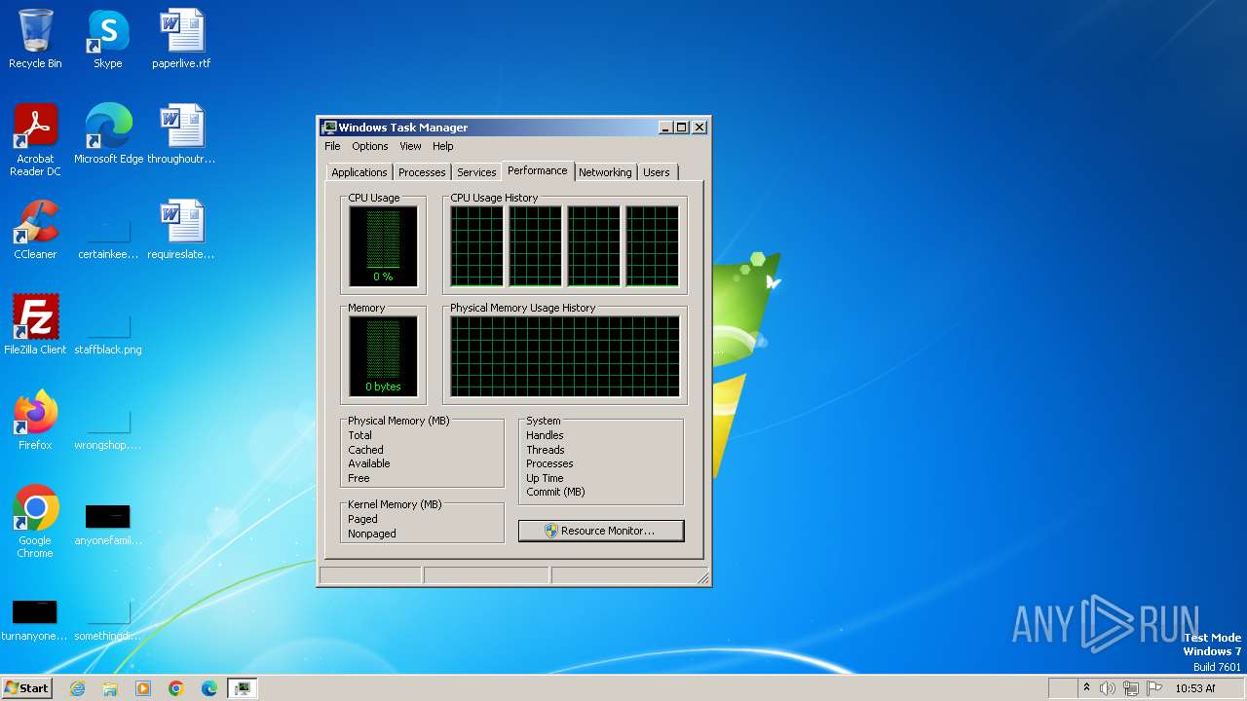Open Acrobat Reader DC shortcut
This screenshot has height=701, width=1247.
point(35,139)
